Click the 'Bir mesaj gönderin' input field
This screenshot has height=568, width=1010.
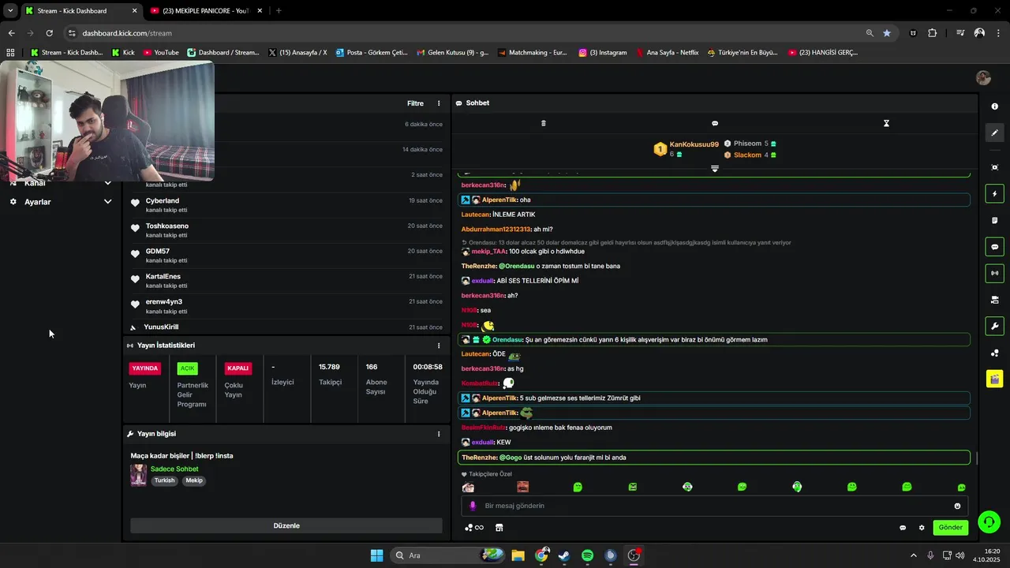(714, 506)
